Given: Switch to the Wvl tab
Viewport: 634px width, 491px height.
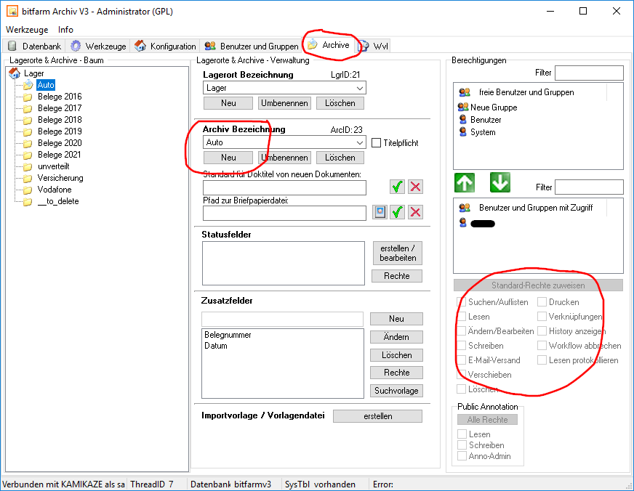Looking at the screenshot, I should click(x=373, y=46).
